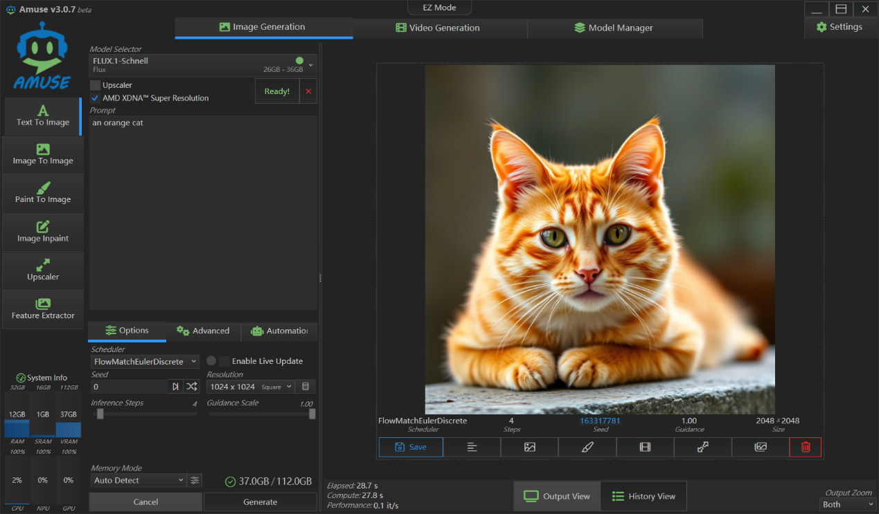Toggle Enable Live Update checkbox
The image size is (879, 514).
224,361
